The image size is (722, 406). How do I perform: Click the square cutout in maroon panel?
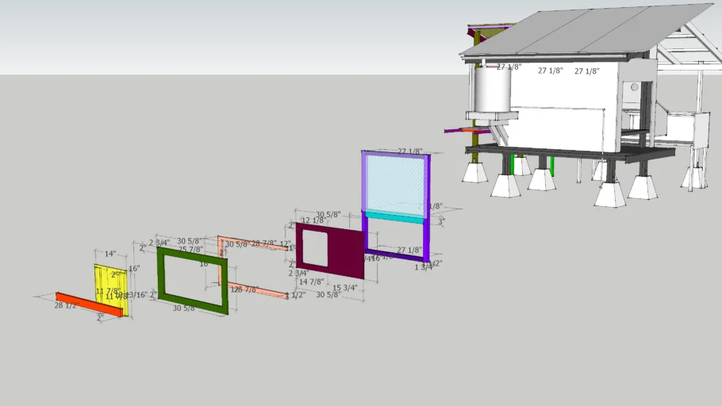pyautogui.click(x=315, y=247)
